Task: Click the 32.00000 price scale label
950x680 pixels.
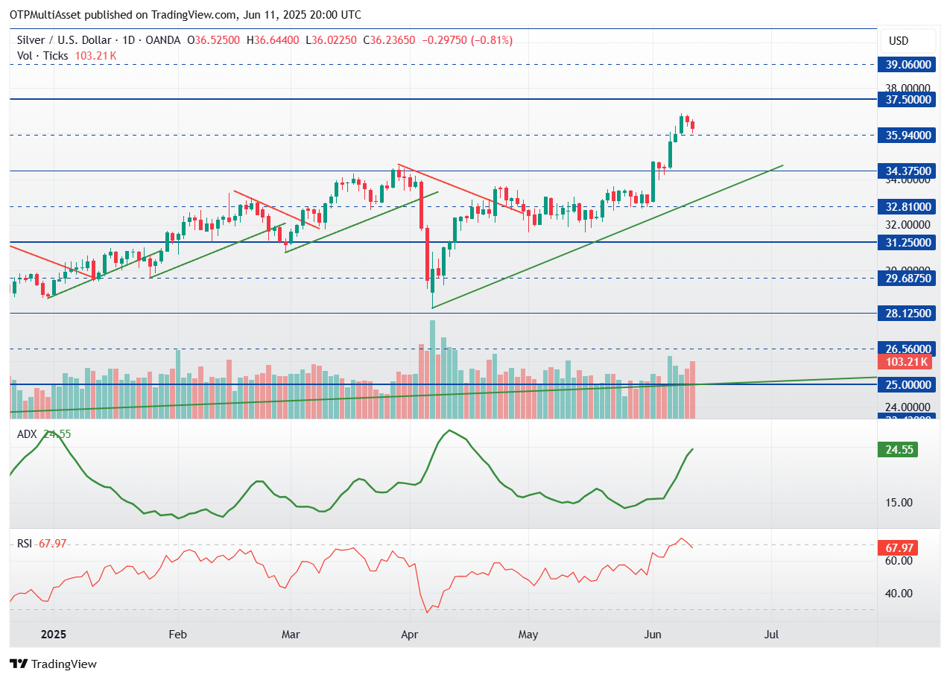Action: point(908,225)
